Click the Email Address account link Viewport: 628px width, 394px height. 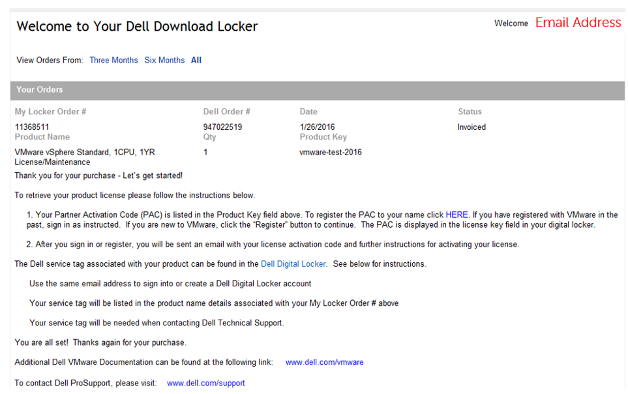tap(578, 22)
